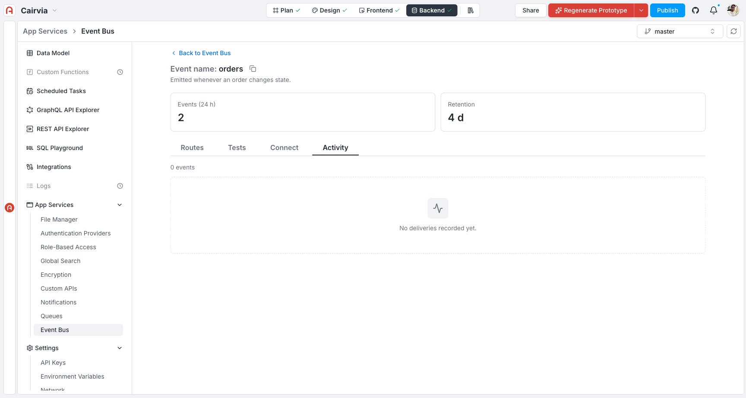The image size is (746, 398).
Task: Open the library books icon
Action: pos(471,10)
